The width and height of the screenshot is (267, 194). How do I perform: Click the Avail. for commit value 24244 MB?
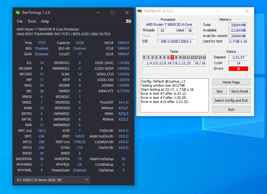(238, 36)
